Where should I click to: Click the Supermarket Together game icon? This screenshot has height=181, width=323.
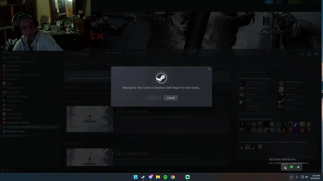pyautogui.click(x=4, y=123)
